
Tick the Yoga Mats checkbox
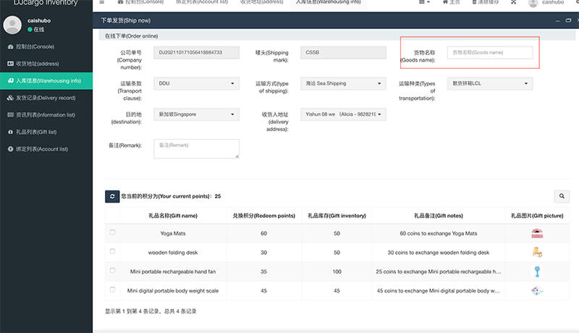pos(112,232)
